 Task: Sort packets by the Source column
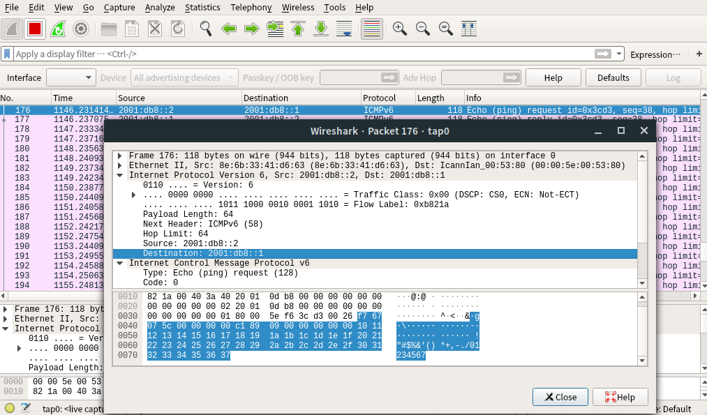(179, 98)
